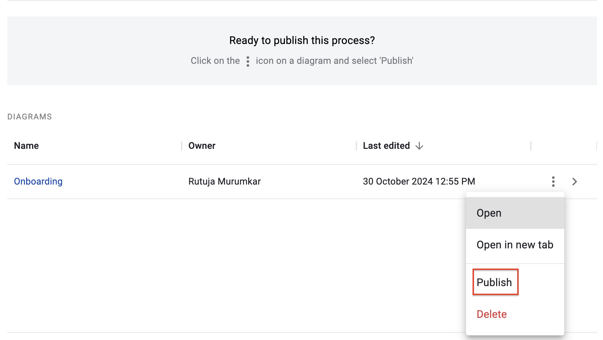Screen dimensions: 603x340
Task: Open the Onboarding row's three-dot menu
Action: pos(553,182)
